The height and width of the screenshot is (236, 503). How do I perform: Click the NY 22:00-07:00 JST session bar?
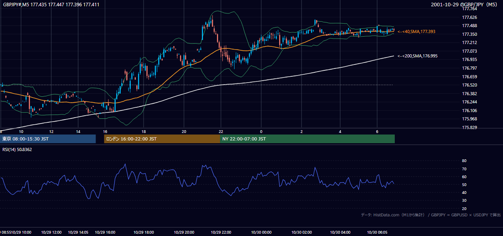[307, 139]
